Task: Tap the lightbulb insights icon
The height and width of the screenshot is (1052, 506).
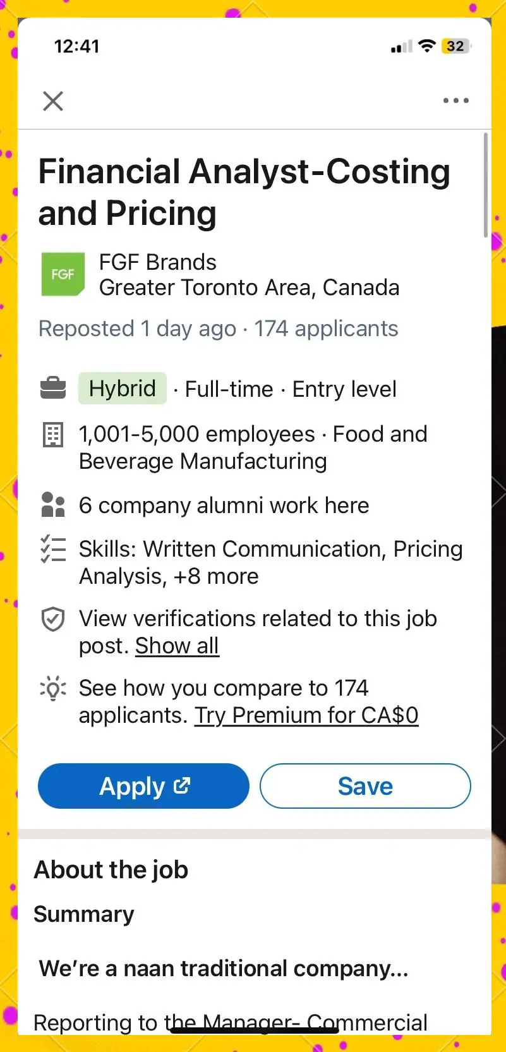Action: coord(53,689)
